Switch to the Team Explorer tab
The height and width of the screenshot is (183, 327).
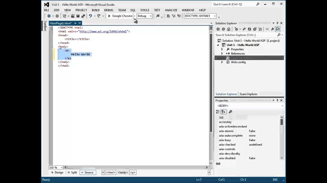click(x=248, y=94)
